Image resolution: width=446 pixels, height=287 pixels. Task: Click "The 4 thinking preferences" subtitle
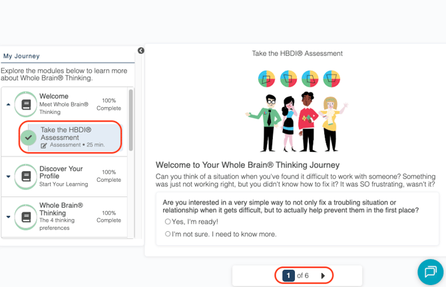point(57,224)
